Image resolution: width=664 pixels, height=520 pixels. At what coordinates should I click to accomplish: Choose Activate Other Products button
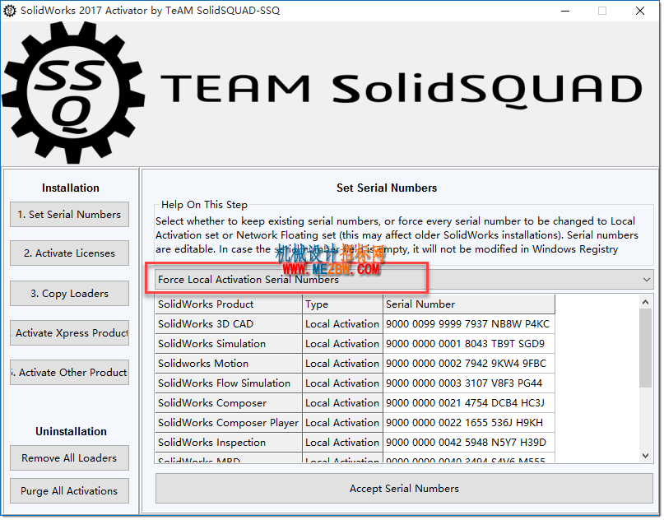coord(69,373)
